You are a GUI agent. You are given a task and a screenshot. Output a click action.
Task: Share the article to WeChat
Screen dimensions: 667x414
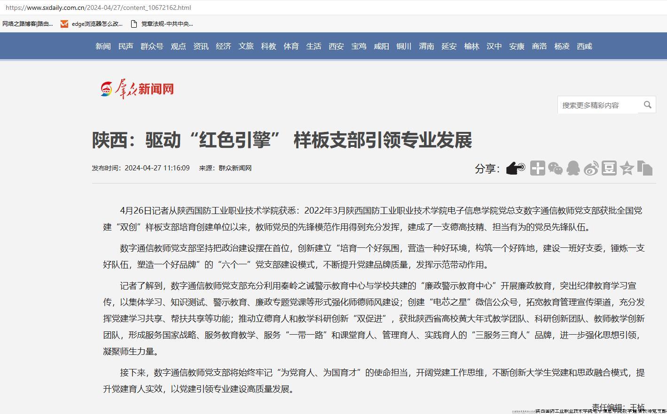click(555, 168)
